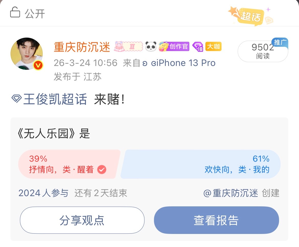Image resolution: width=299 pixels, height=247 pixels.
Task: Select the panda emoji badge next to the username
Action: tap(151, 47)
